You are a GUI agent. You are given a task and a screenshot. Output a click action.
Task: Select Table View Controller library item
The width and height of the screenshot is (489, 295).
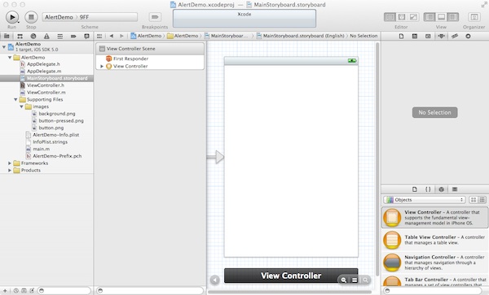point(434,240)
